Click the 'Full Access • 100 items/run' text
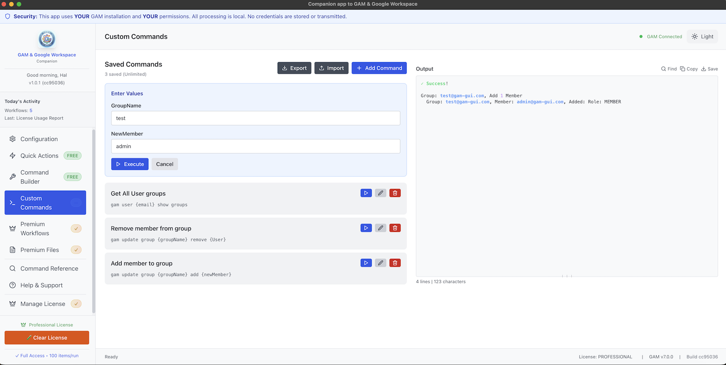This screenshot has width=726, height=365. click(47, 356)
